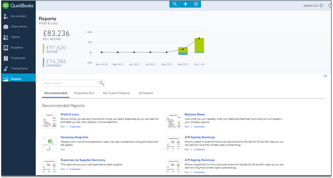Click the £83,236 net income figure

click(x=56, y=33)
